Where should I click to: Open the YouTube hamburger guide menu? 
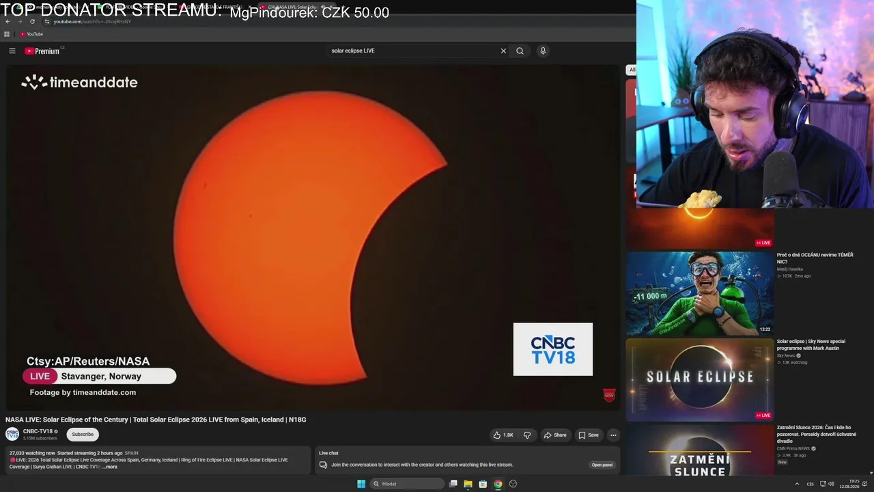pyautogui.click(x=12, y=51)
